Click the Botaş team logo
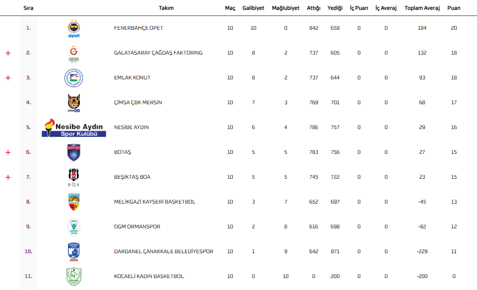 point(74,153)
